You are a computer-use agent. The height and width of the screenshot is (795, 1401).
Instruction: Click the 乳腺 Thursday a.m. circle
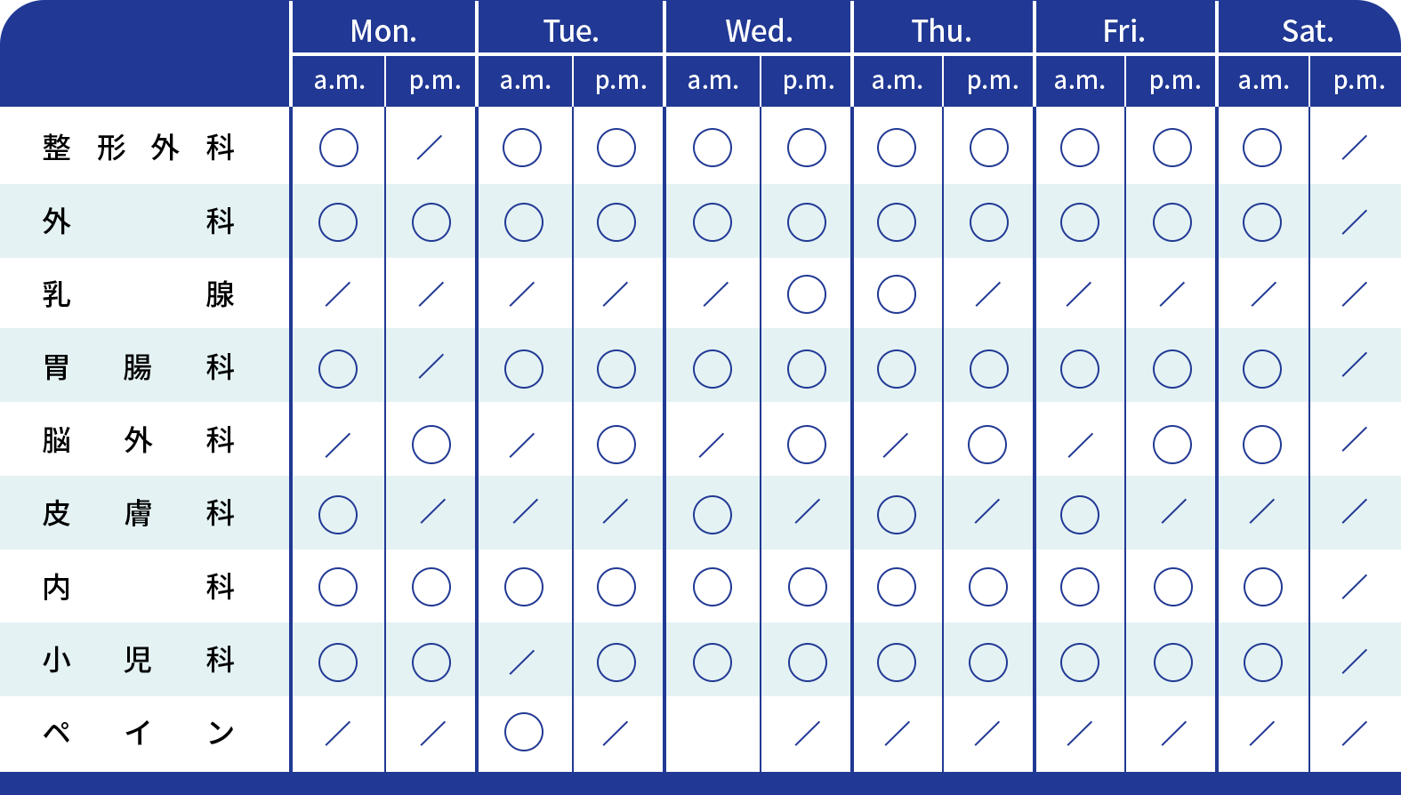[x=896, y=294]
